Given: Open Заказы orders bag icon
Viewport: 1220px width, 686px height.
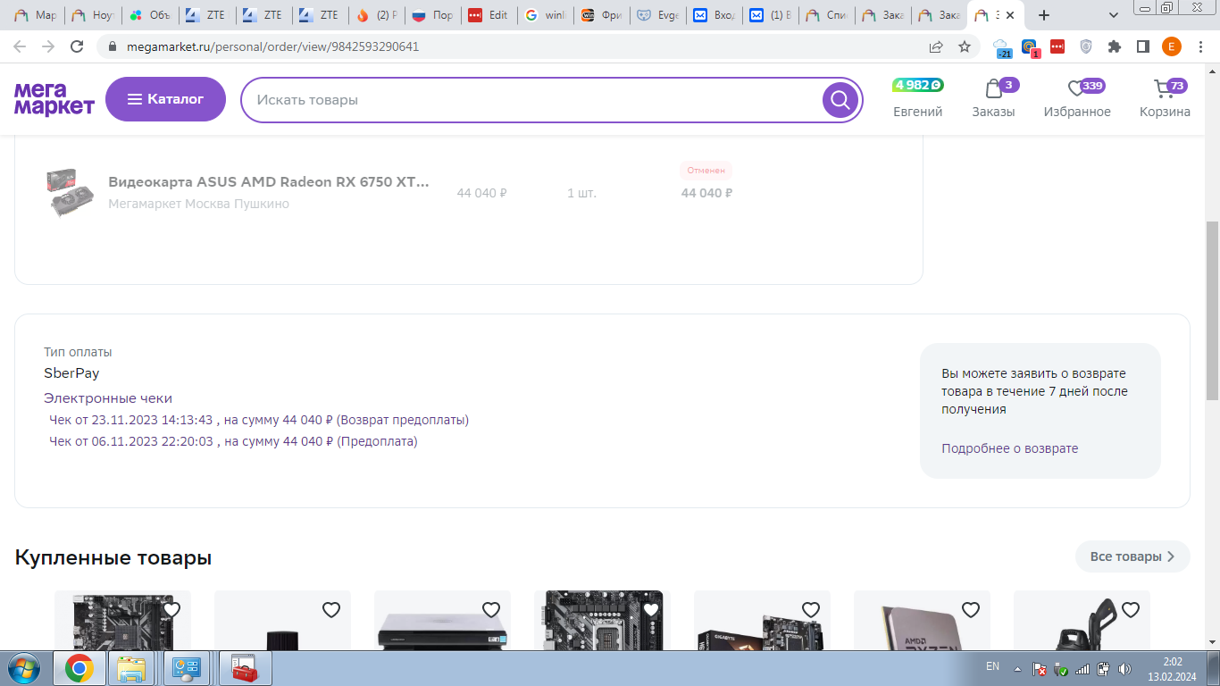Looking at the screenshot, I should [x=994, y=98].
